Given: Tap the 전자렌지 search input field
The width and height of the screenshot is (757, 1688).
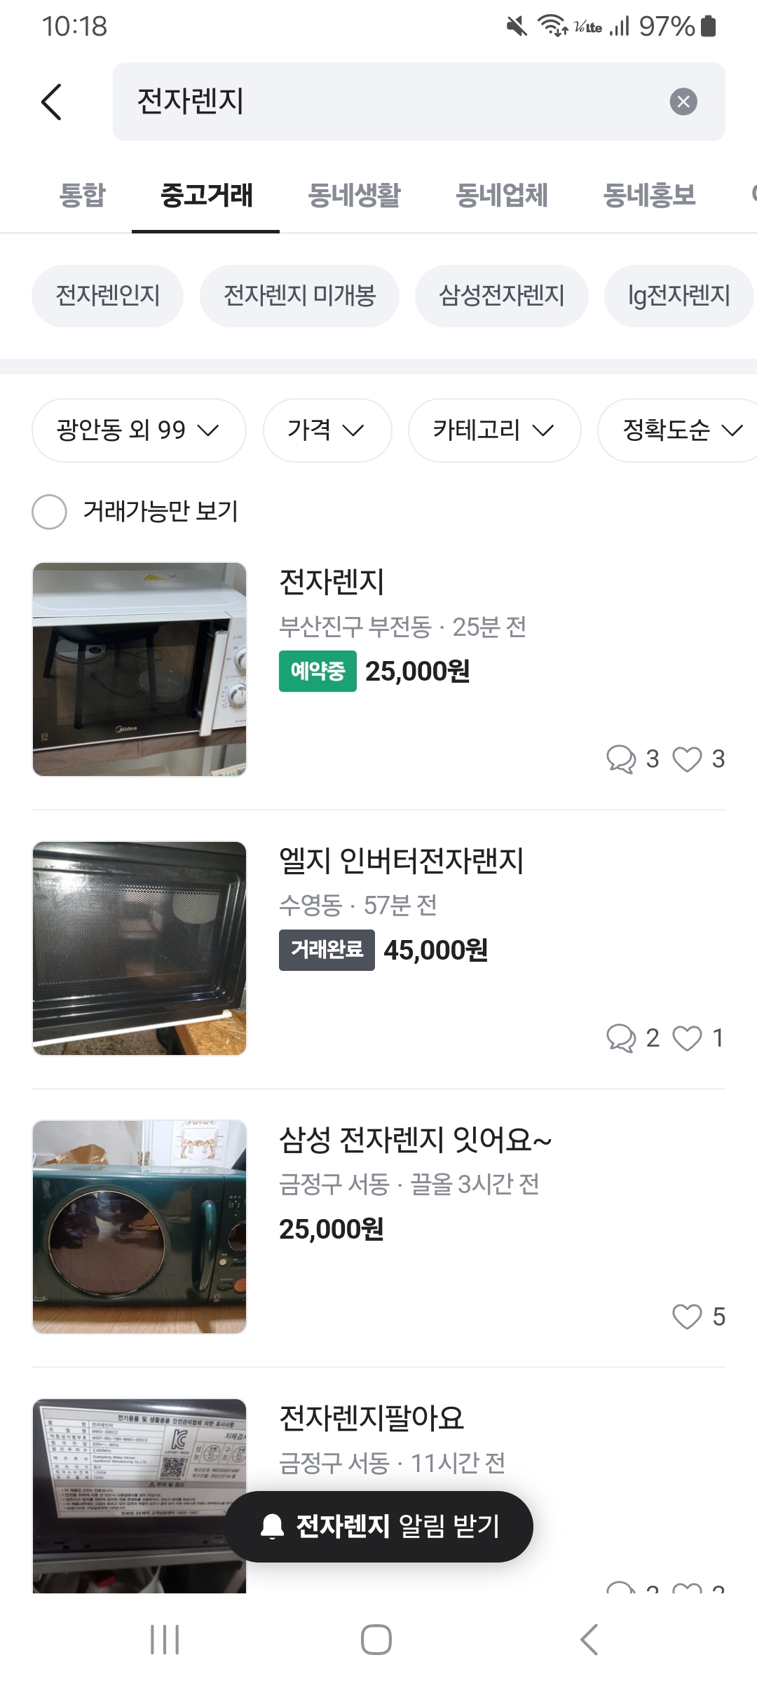Looking at the screenshot, I should tap(393, 102).
